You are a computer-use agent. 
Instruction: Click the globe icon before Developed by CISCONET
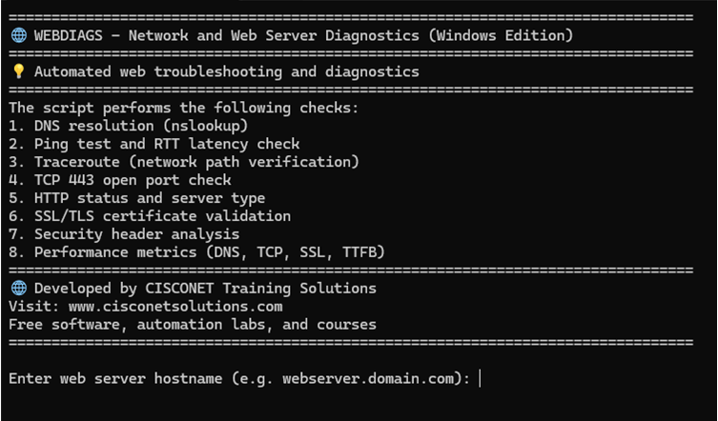(x=18, y=288)
